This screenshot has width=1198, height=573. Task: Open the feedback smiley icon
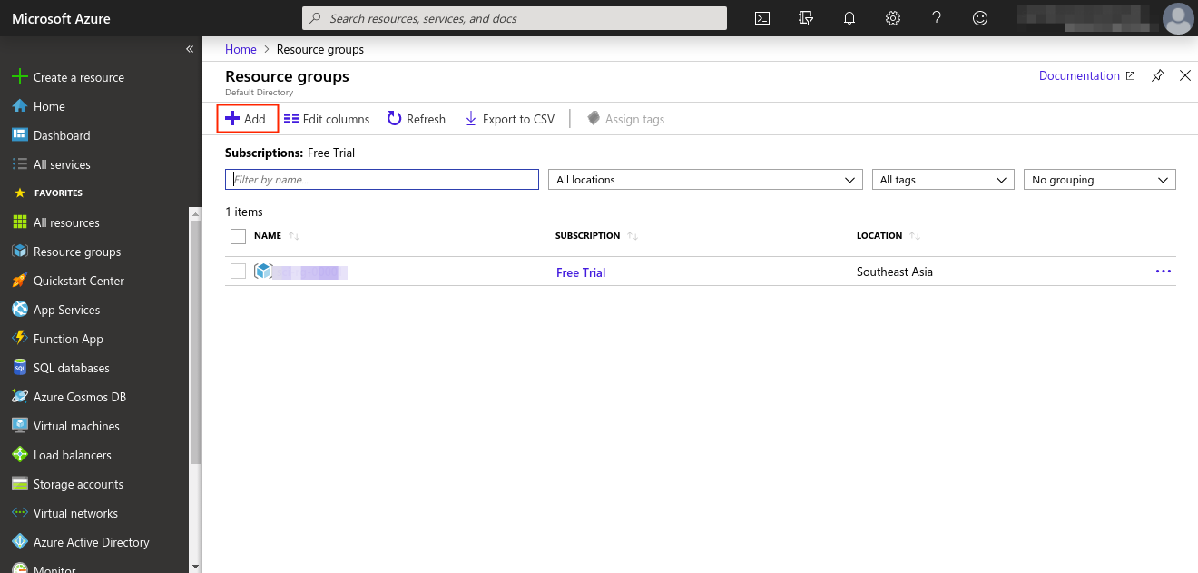(x=980, y=18)
